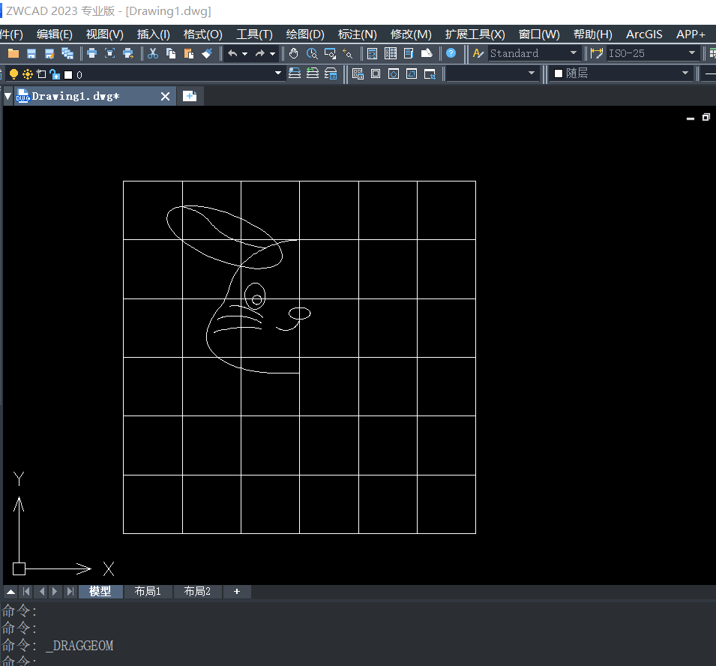Click layer 0 white color swatch
716x666 pixels.
pyautogui.click(x=68, y=75)
